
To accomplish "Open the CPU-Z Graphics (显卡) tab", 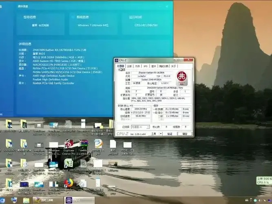I will pyautogui.click(x=153, y=66).
